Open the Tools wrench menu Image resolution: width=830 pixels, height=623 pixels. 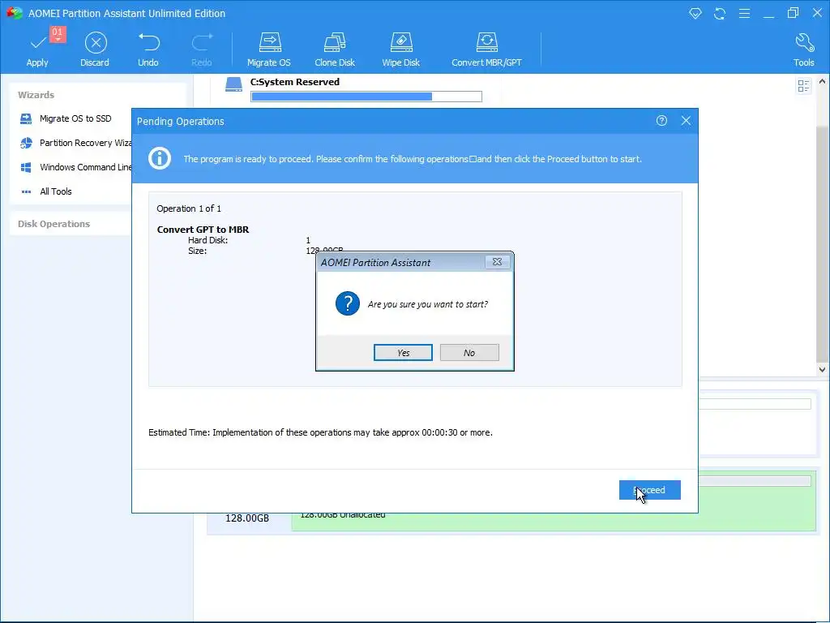click(x=803, y=49)
